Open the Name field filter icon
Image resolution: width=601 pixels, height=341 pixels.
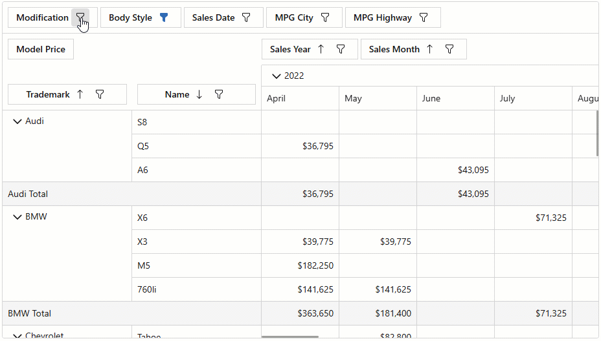tap(219, 94)
